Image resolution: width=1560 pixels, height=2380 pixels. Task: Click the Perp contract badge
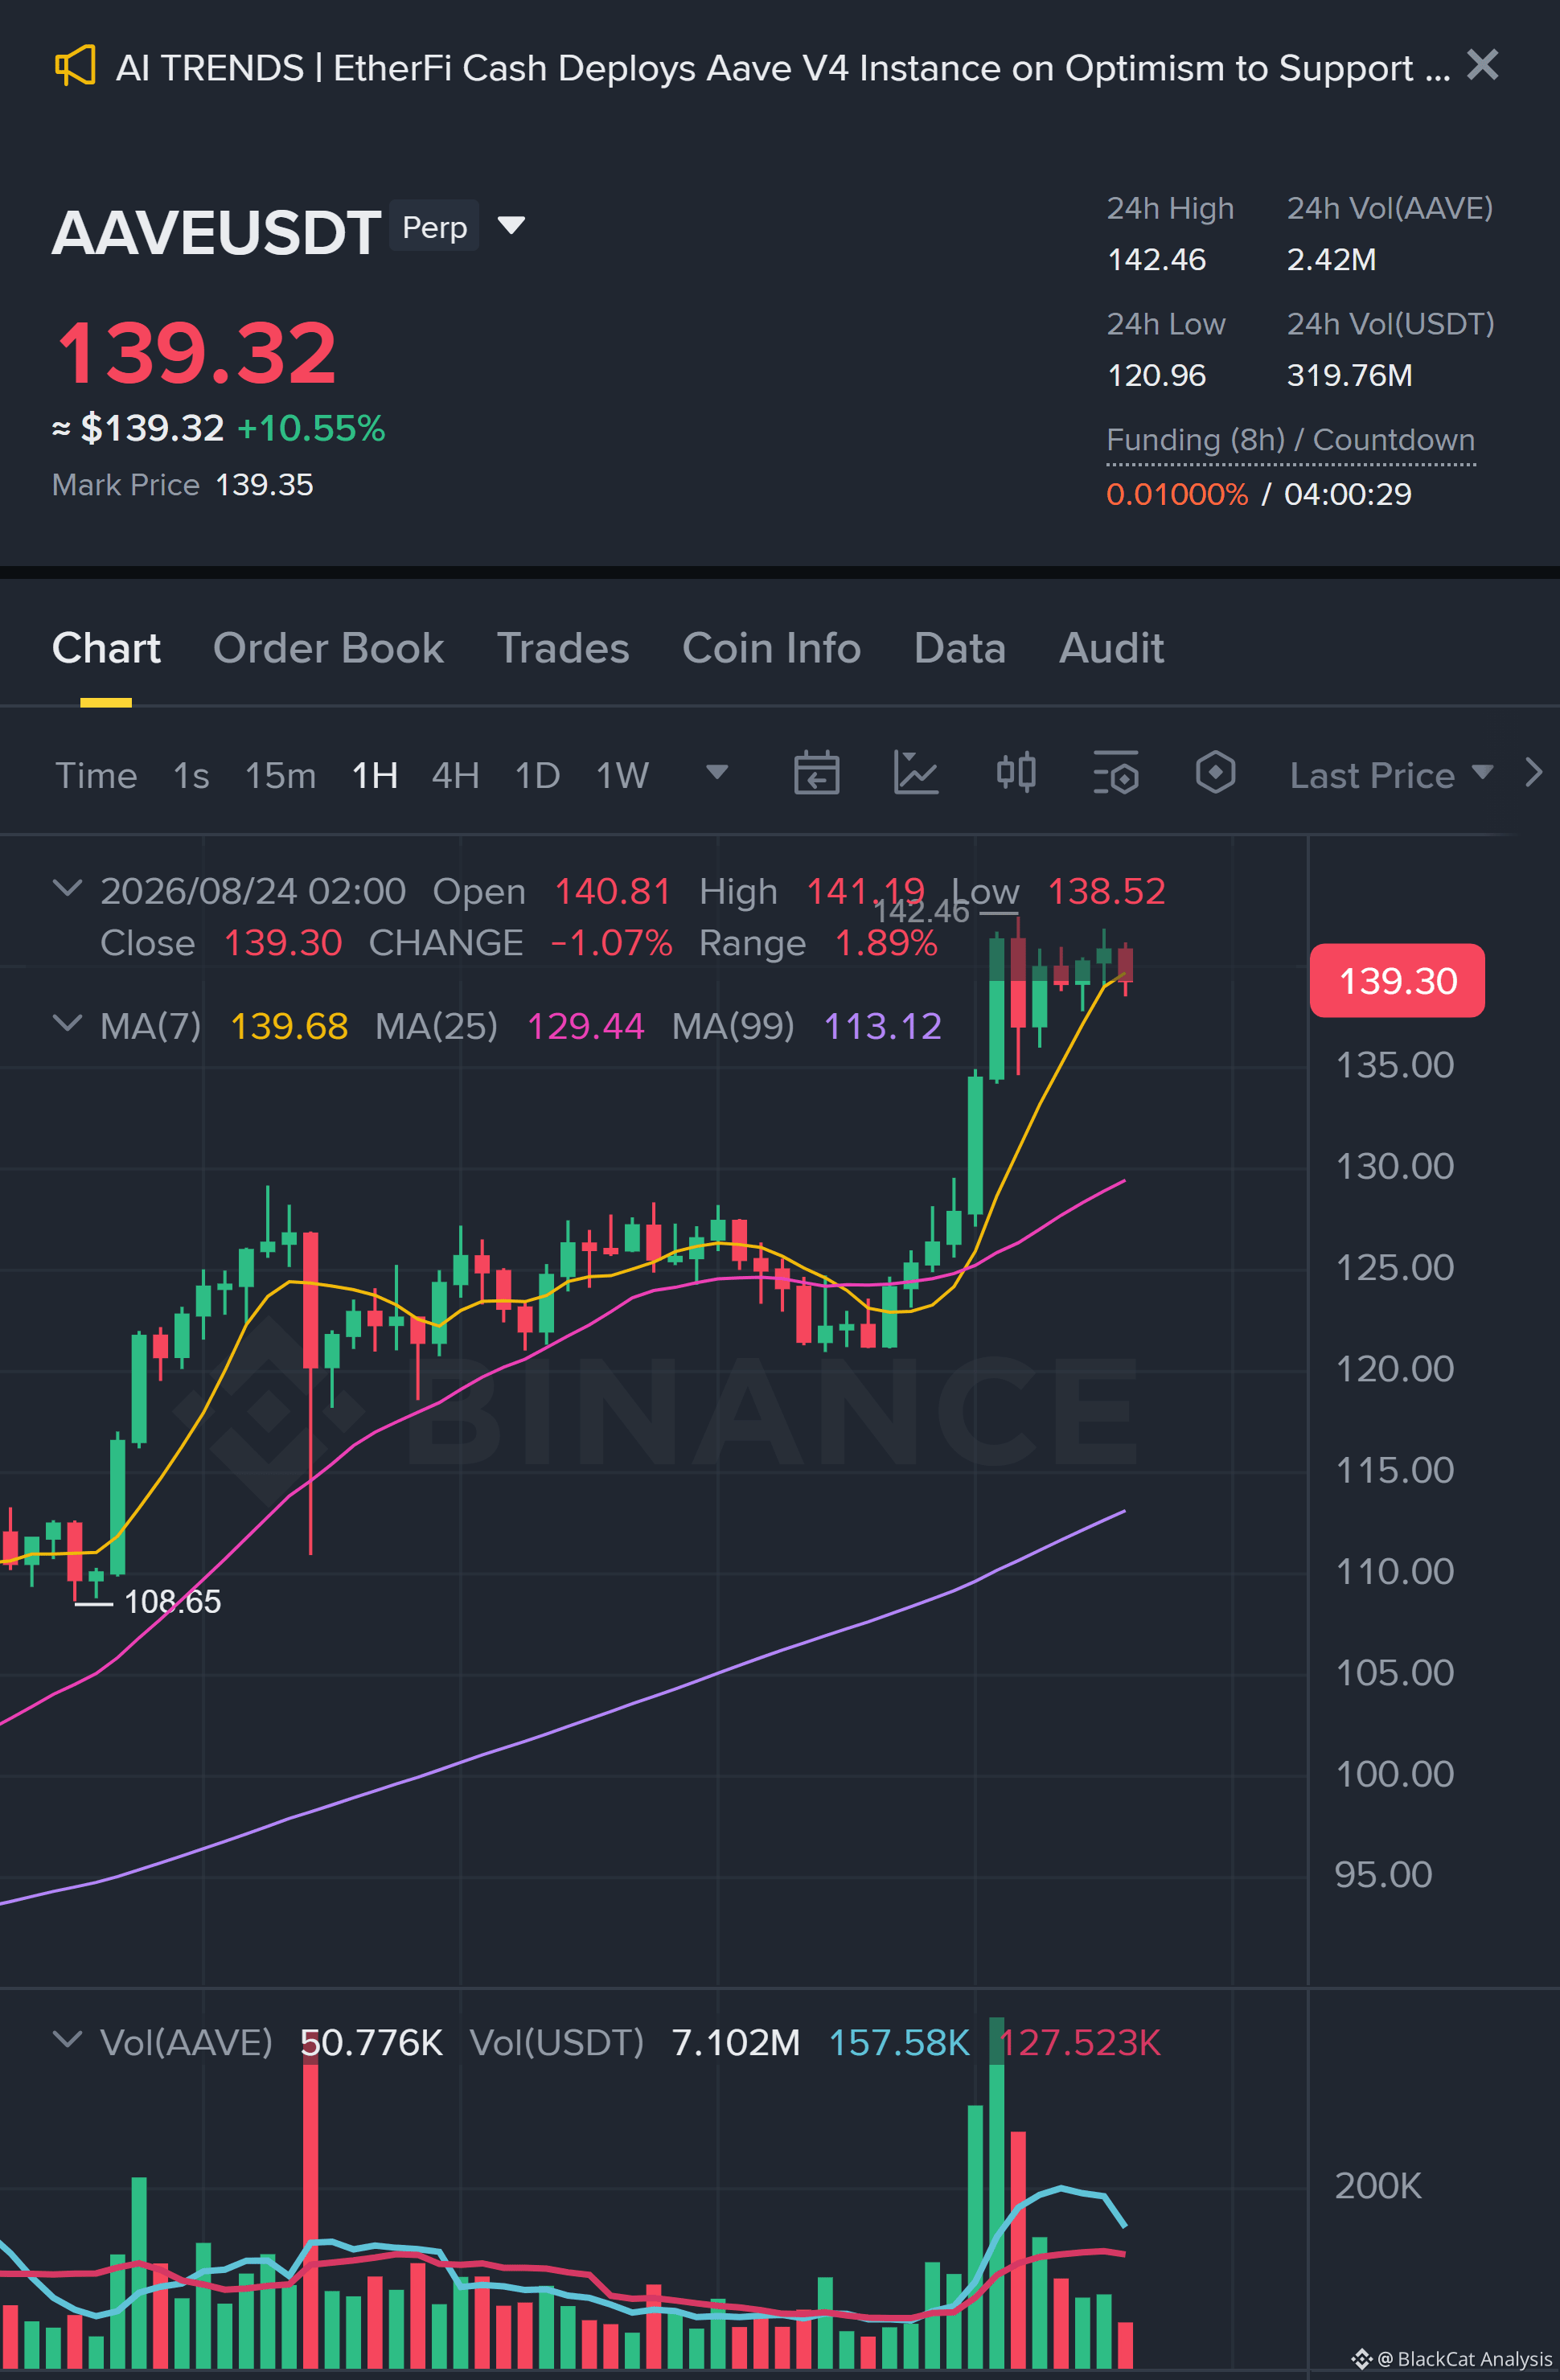[434, 227]
